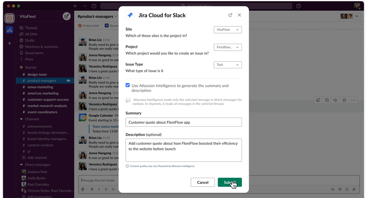Collapse the Direct messages section

pyautogui.click(x=21, y=165)
